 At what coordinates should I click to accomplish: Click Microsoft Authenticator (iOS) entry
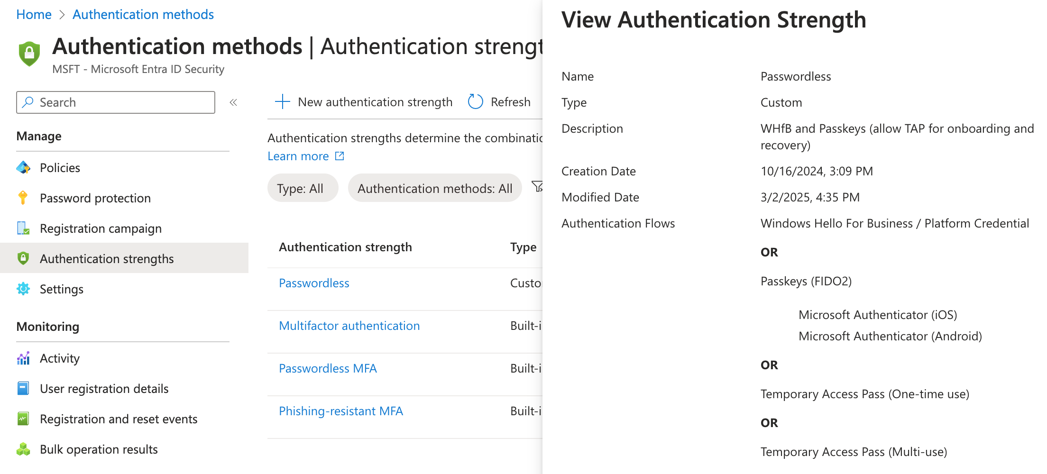pyautogui.click(x=878, y=315)
